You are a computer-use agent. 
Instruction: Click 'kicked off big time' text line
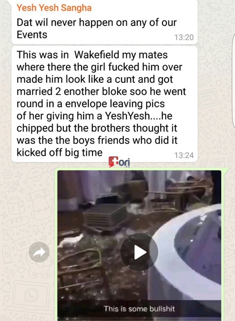(x=60, y=152)
